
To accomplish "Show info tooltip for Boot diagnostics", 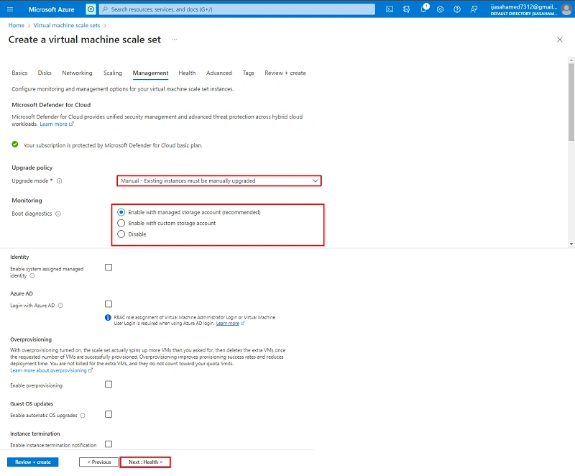I will tap(58, 214).
